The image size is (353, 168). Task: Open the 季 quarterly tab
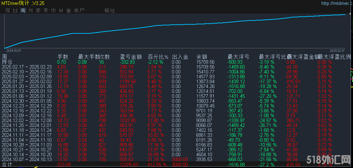[38, 10]
